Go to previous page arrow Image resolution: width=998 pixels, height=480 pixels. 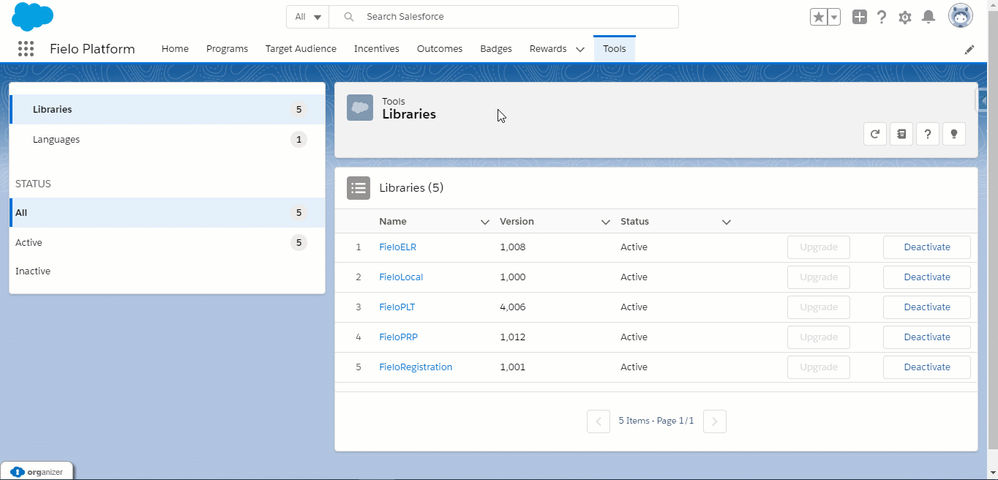599,421
